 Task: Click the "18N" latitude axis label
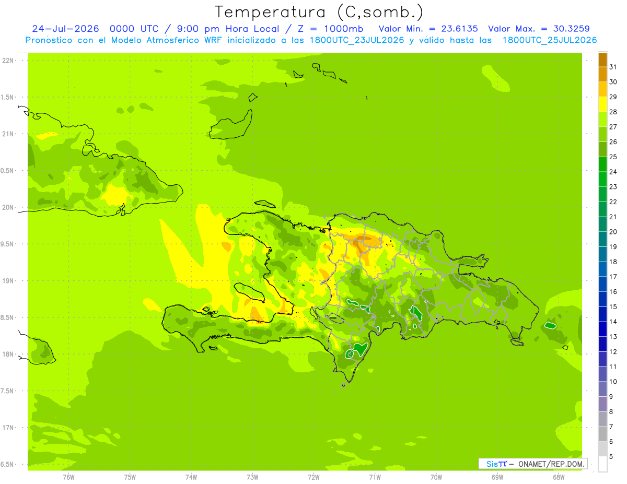pos(8,354)
